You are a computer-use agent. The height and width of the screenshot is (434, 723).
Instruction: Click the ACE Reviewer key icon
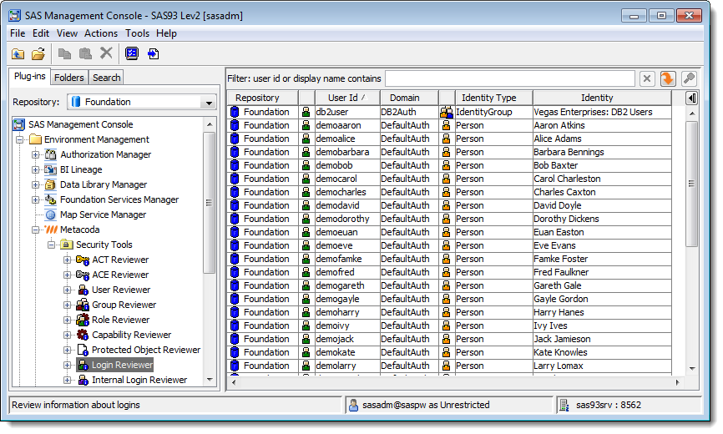coord(83,275)
